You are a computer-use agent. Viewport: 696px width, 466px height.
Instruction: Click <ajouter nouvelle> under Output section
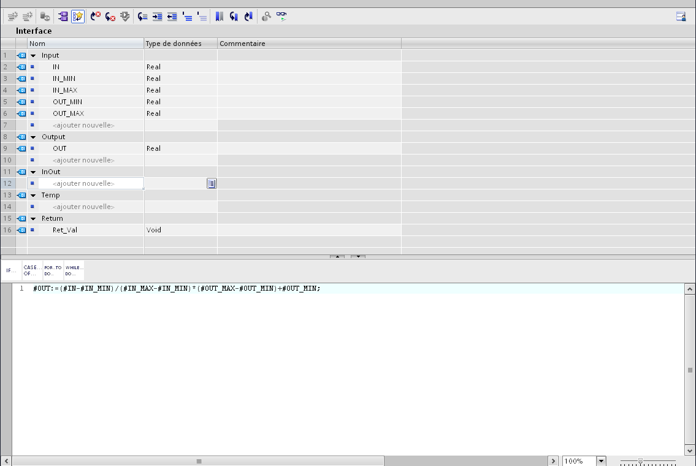[x=83, y=160]
